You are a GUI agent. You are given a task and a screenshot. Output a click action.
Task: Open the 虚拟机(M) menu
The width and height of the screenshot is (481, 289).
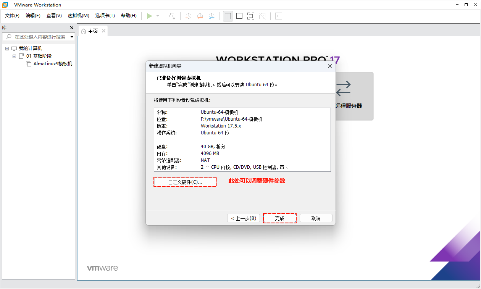78,16
